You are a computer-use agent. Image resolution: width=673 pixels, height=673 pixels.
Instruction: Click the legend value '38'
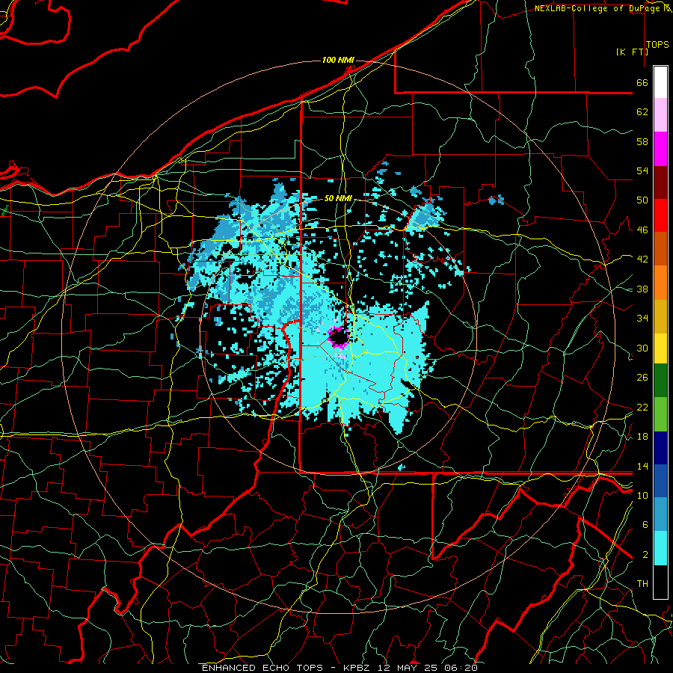point(642,289)
